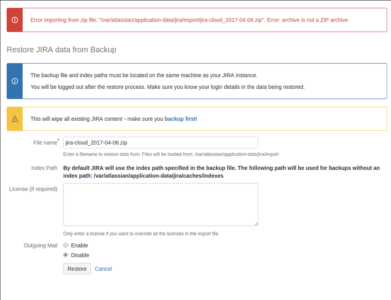
Task: Click the blue info icon in the notice box
Action: pos(15,81)
